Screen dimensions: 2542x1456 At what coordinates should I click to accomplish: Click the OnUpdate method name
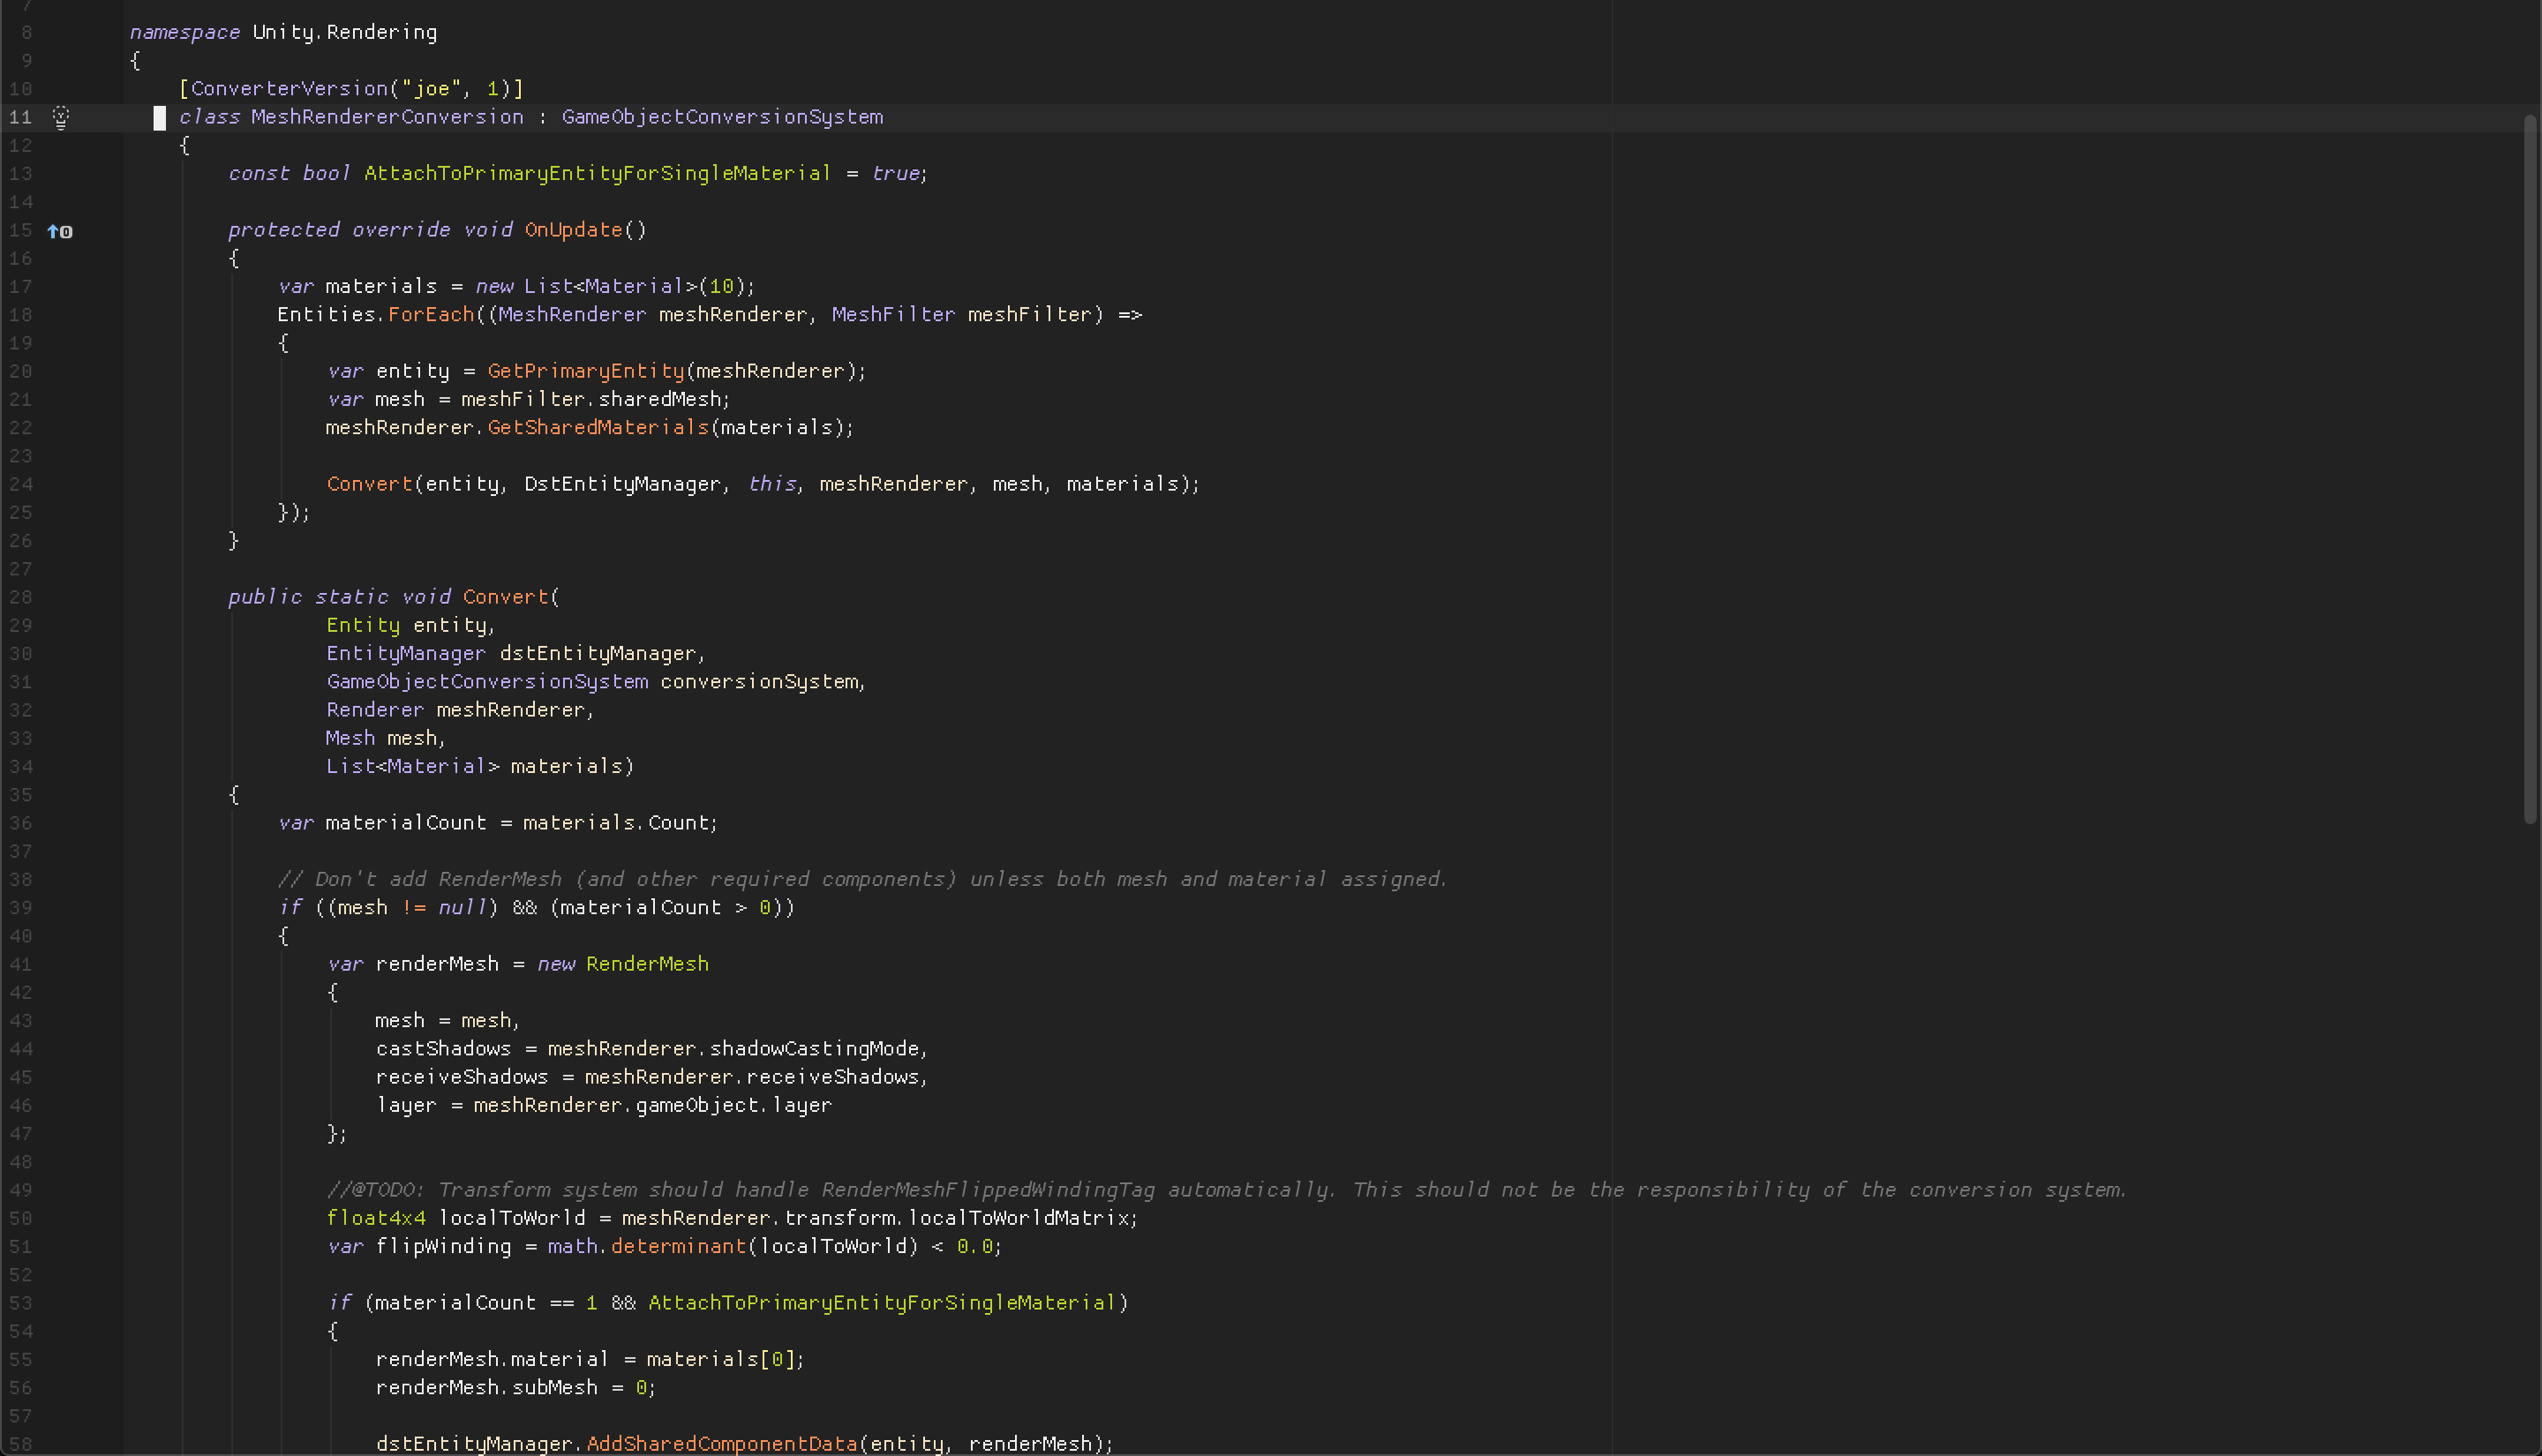pos(573,230)
